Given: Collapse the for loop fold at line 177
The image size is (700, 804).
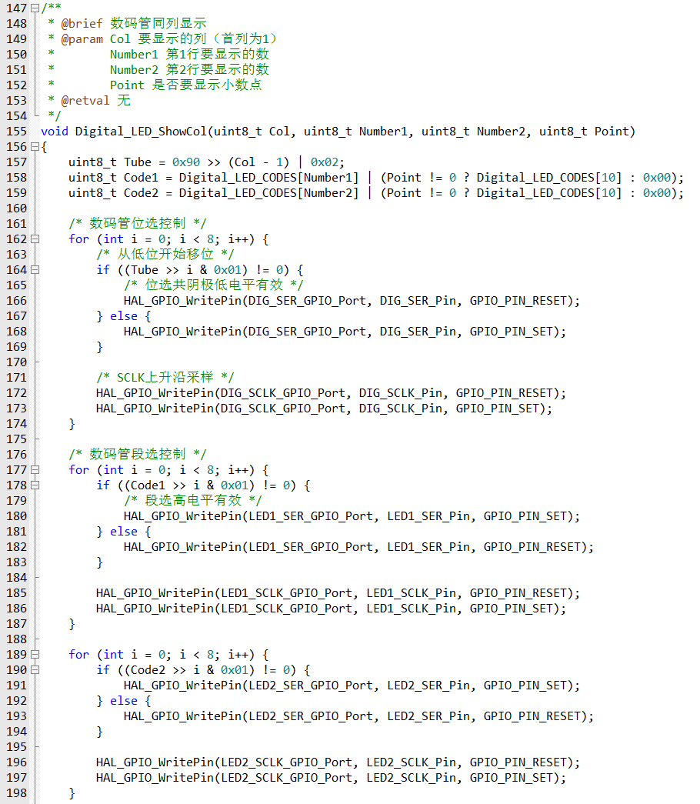Looking at the screenshot, I should pos(35,469).
